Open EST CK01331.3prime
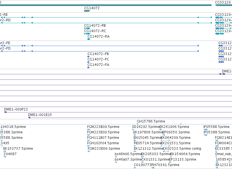232x169 pixels. tap(155, 159)
